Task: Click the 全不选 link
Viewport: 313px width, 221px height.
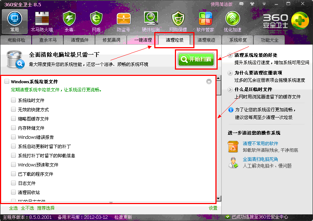Action: click(x=27, y=208)
